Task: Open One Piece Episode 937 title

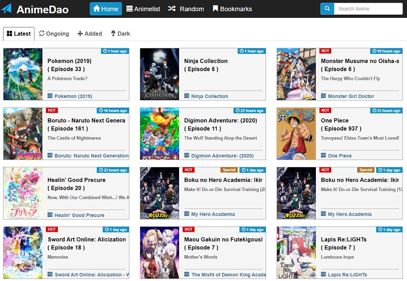Action: click(341, 124)
